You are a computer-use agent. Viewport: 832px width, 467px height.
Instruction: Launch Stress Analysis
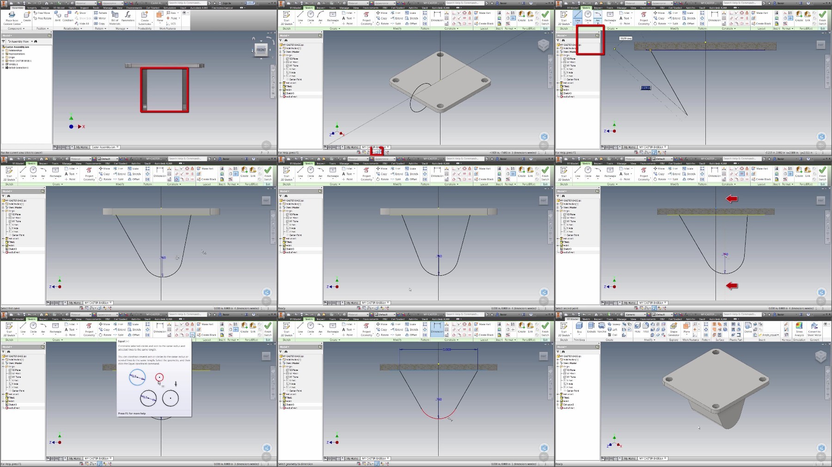pyautogui.click(x=799, y=329)
